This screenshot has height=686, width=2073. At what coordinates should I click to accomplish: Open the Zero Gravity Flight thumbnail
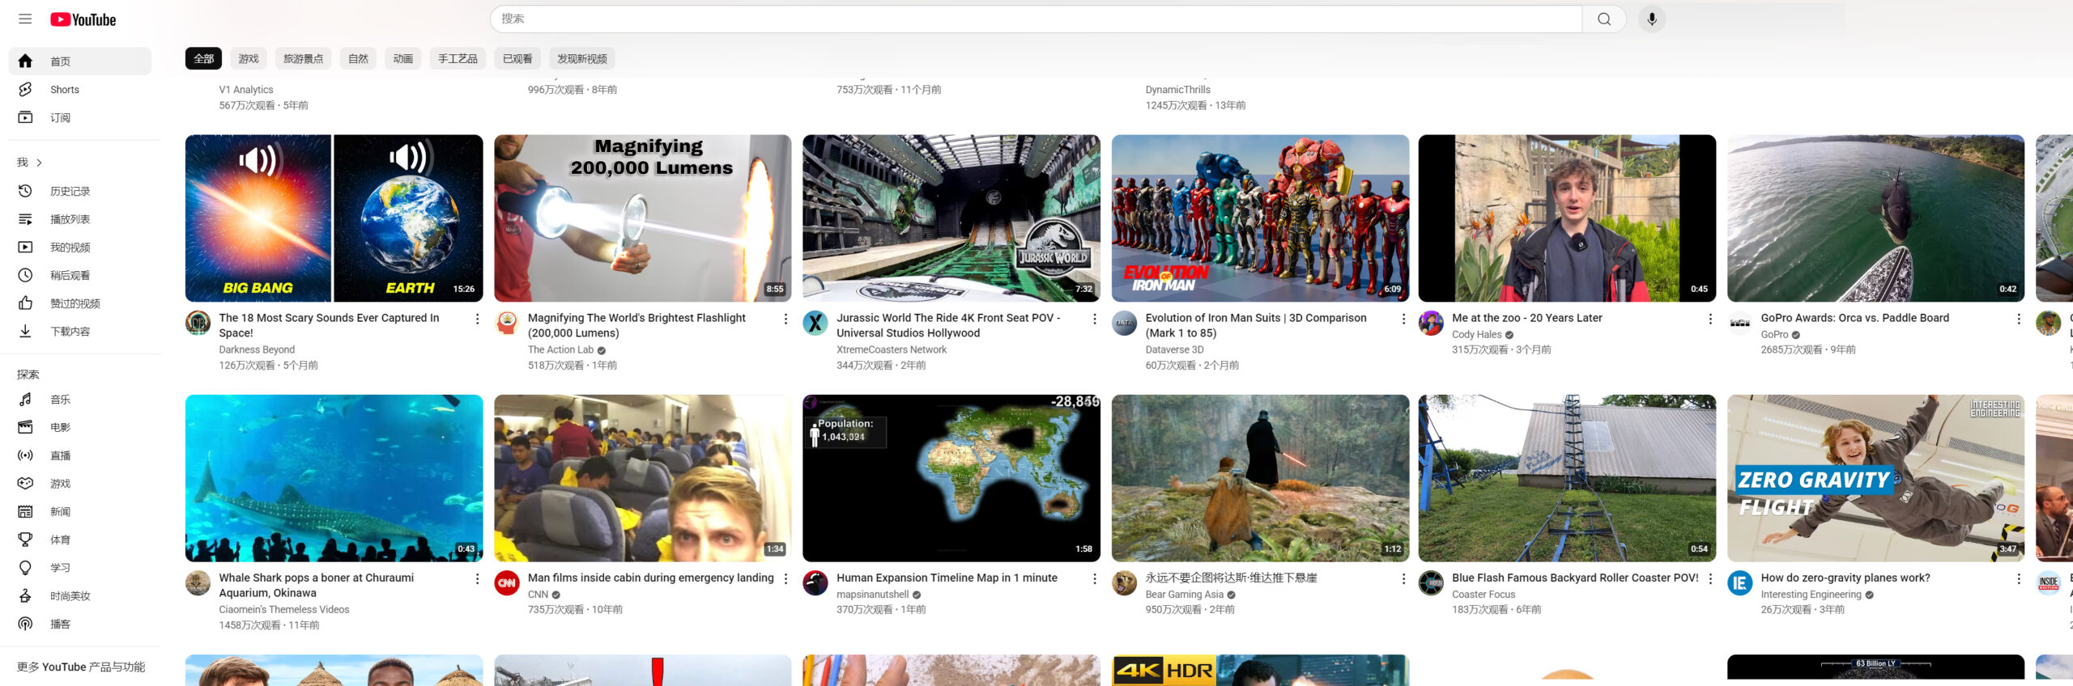[1875, 478]
